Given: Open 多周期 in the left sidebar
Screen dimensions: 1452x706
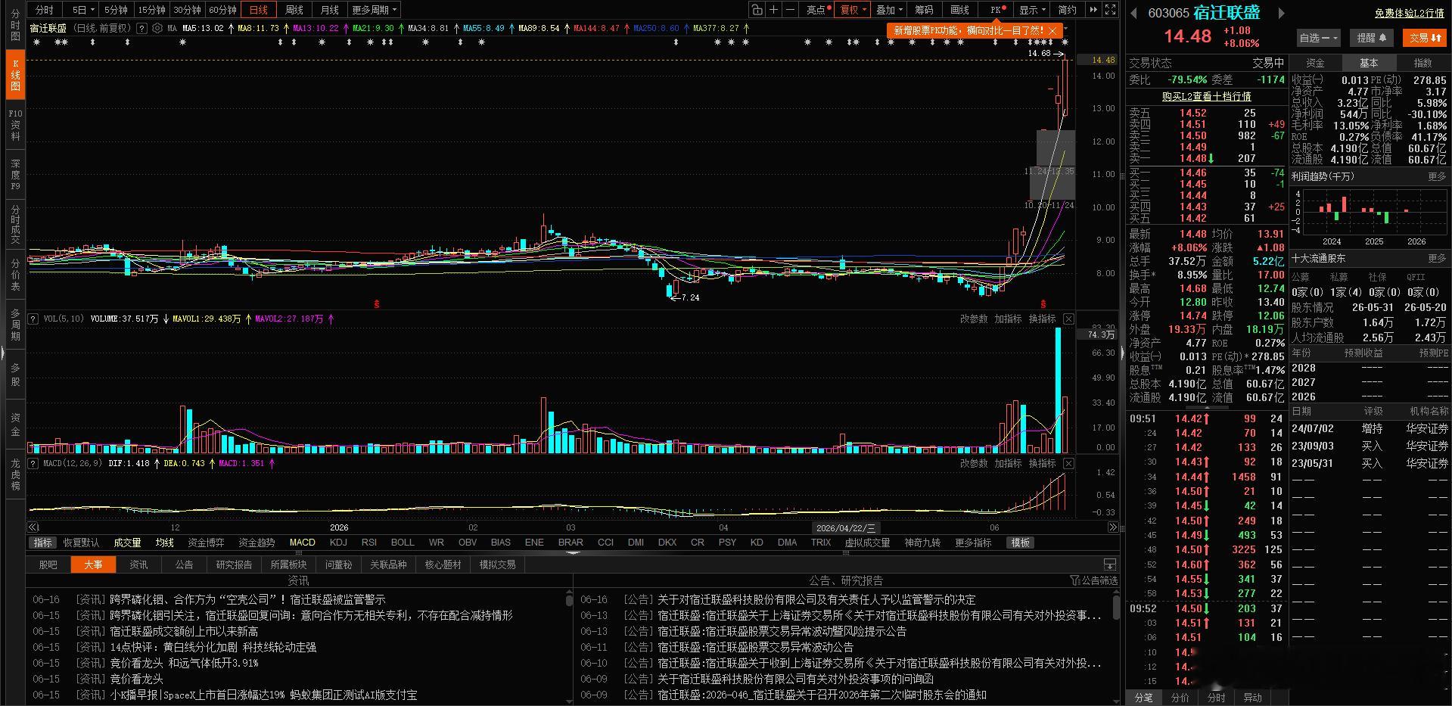Looking at the screenshot, I should point(15,324).
